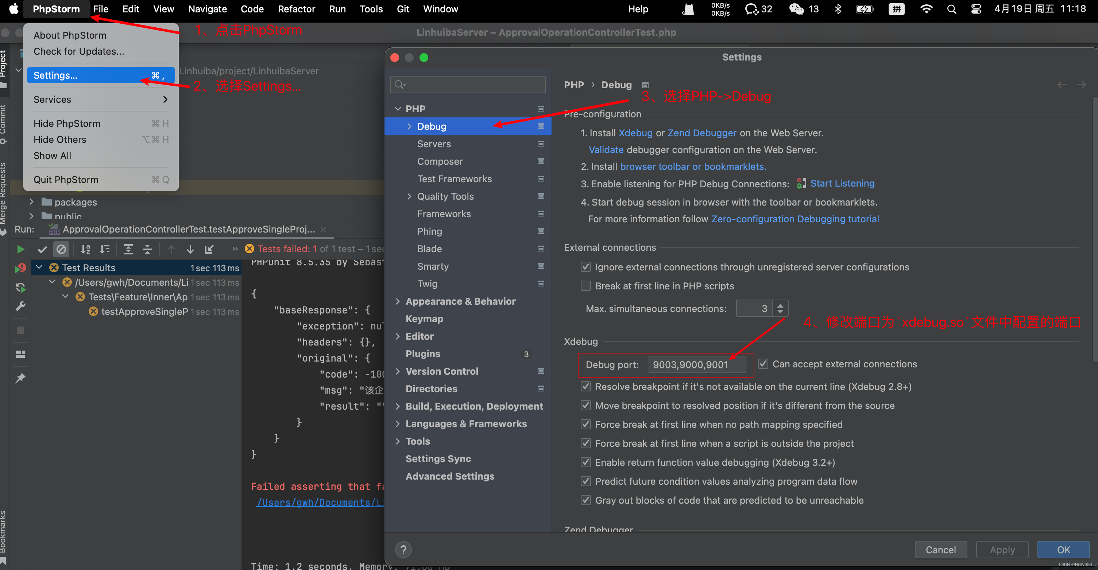The image size is (1098, 570).
Task: Collapse the Test Results tree node
Action: 39,268
